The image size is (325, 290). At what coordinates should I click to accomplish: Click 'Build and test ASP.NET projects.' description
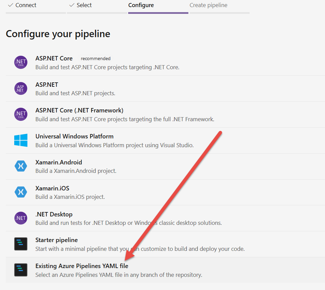click(75, 93)
